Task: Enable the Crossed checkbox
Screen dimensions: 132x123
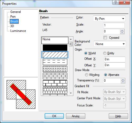Action: (105, 38)
